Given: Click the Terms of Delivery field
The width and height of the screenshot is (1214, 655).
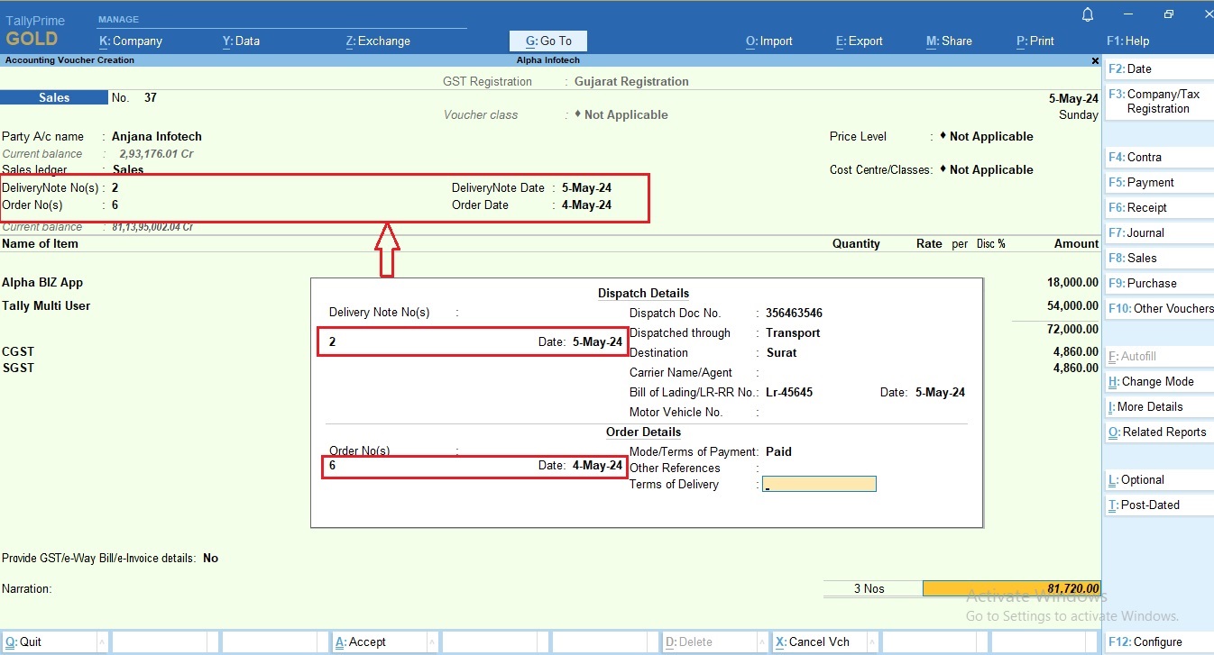Looking at the screenshot, I should coord(819,484).
